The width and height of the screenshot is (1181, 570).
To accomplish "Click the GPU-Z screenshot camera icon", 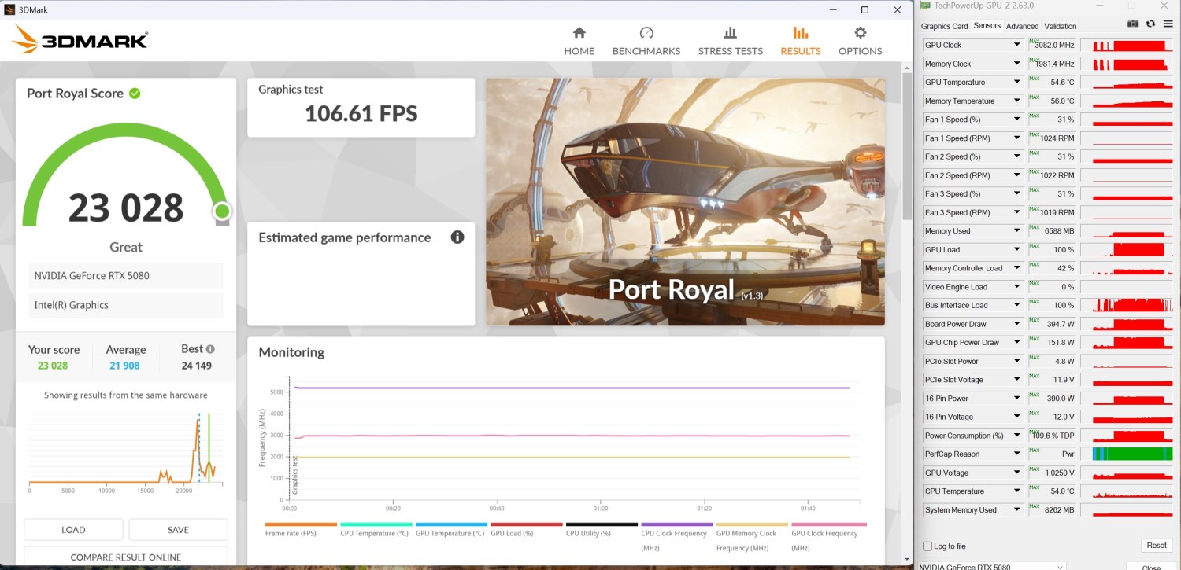I will 1132,24.
